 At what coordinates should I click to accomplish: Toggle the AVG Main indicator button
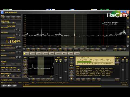tap(57, 61)
